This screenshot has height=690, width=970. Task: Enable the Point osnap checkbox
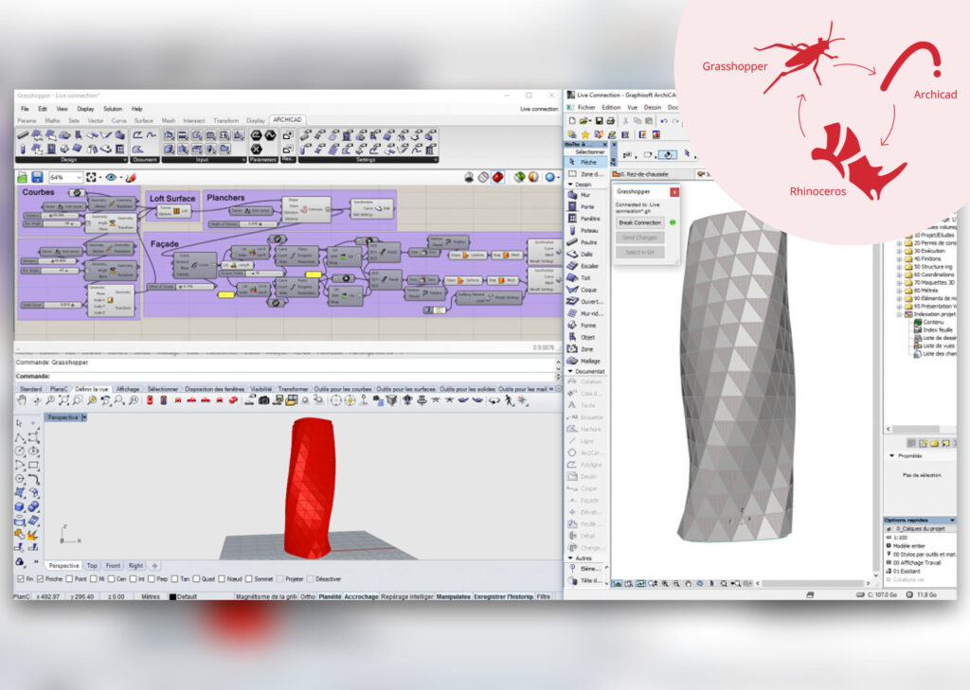point(69,579)
